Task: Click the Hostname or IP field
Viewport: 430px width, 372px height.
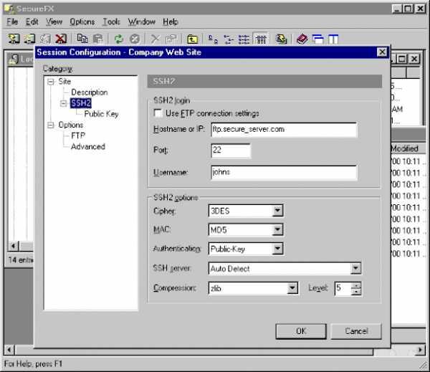Action: [284, 130]
